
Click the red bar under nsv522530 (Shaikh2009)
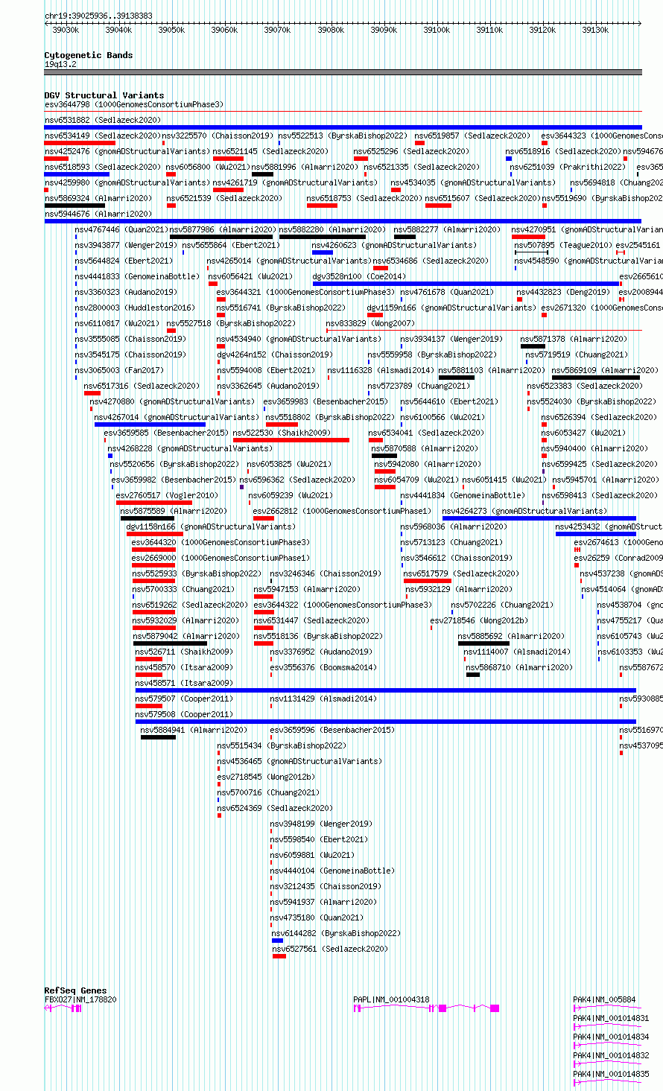291,440
